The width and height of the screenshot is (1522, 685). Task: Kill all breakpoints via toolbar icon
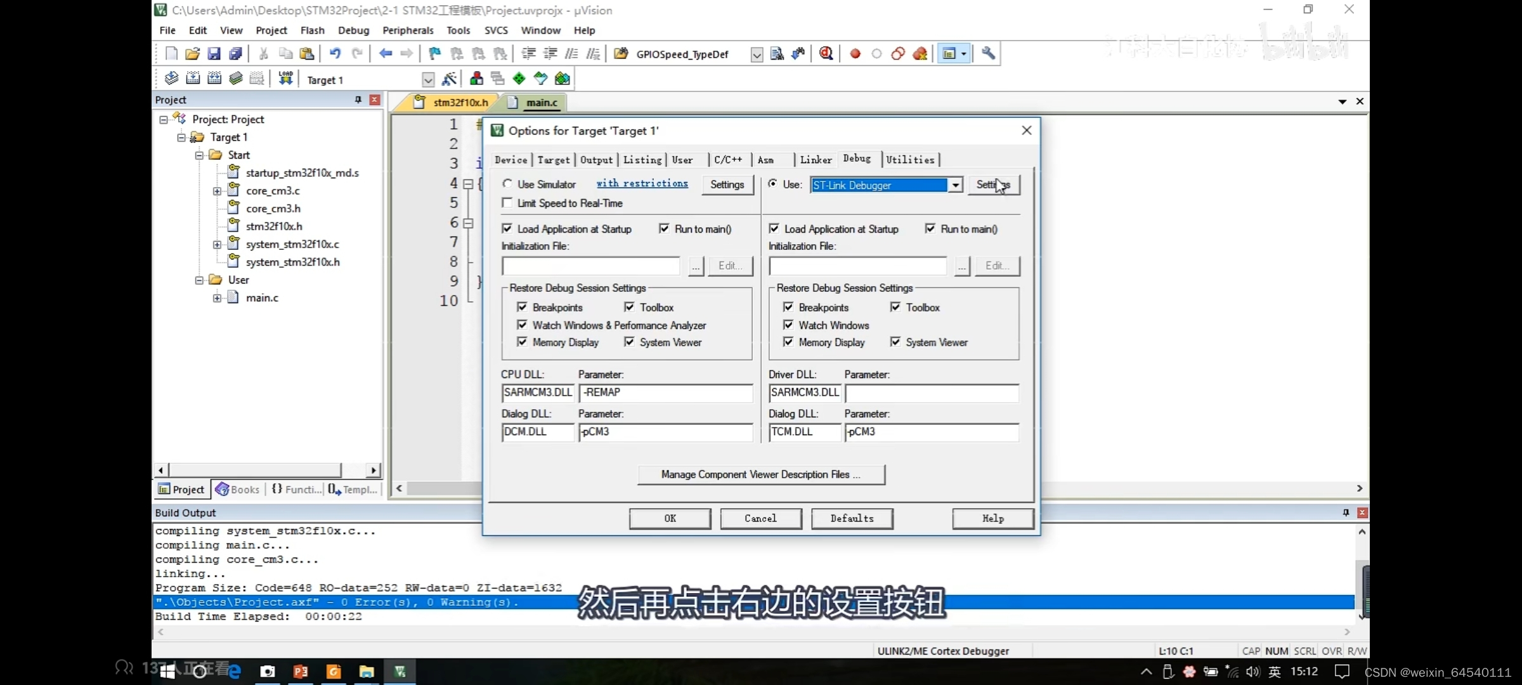coord(921,54)
